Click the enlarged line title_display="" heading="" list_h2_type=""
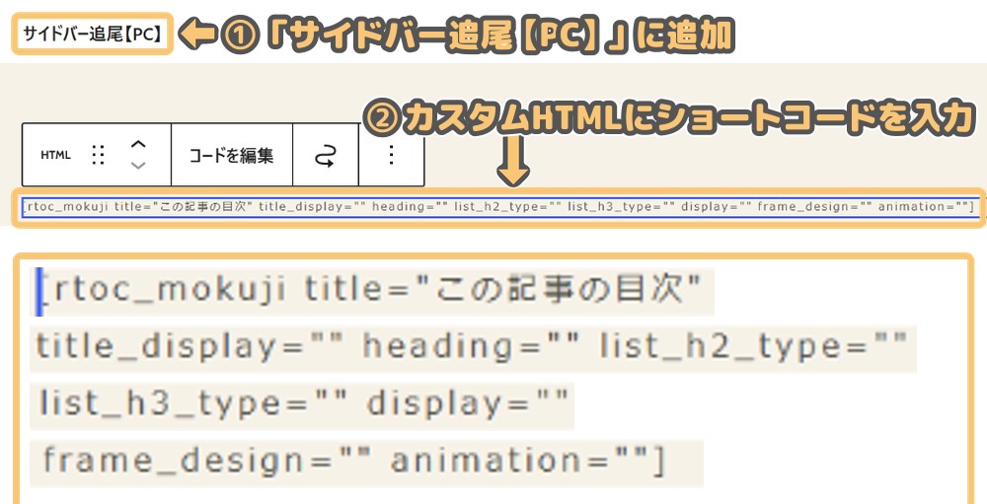This screenshot has height=504, width=987. click(473, 346)
